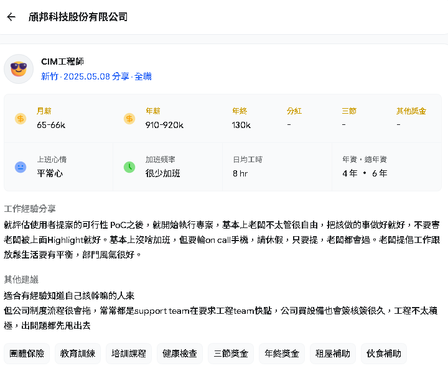The image size is (448, 371).
Task: Select the 教育訓練 benefit tag
Action: [x=78, y=354]
